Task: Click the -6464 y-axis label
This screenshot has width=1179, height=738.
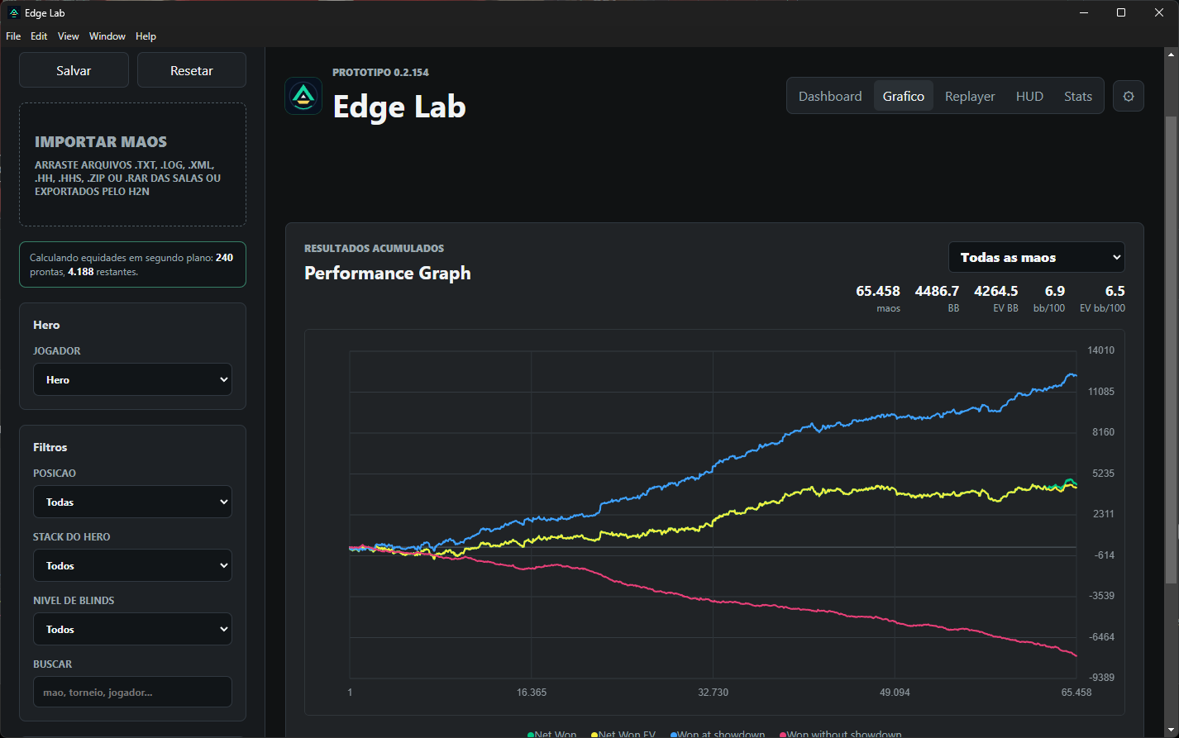Action: pyautogui.click(x=1101, y=637)
